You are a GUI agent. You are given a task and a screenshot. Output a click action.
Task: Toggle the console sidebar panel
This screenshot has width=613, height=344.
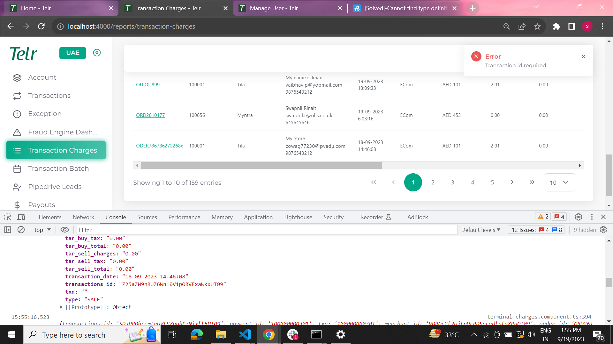(x=8, y=230)
